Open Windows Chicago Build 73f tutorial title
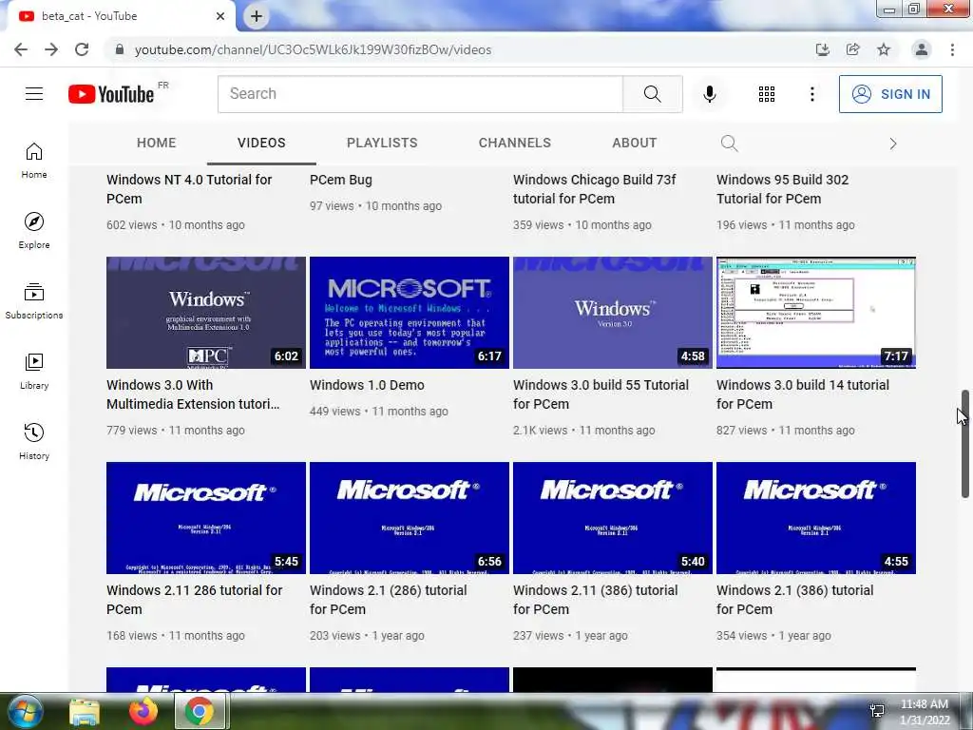 595,189
